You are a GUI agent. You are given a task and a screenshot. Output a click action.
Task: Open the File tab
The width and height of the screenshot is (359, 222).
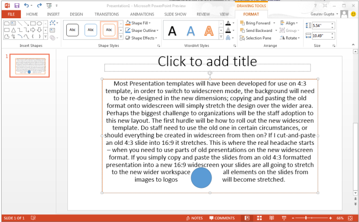[11, 14]
